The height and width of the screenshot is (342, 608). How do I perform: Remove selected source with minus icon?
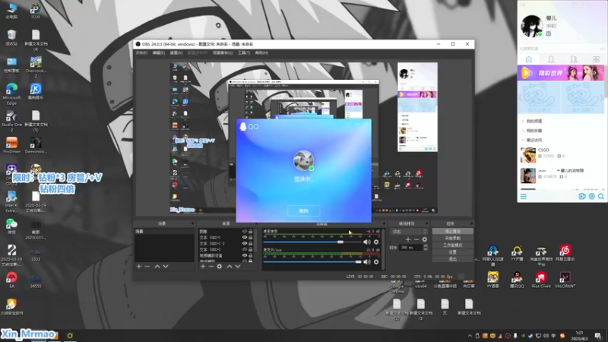[x=211, y=267]
